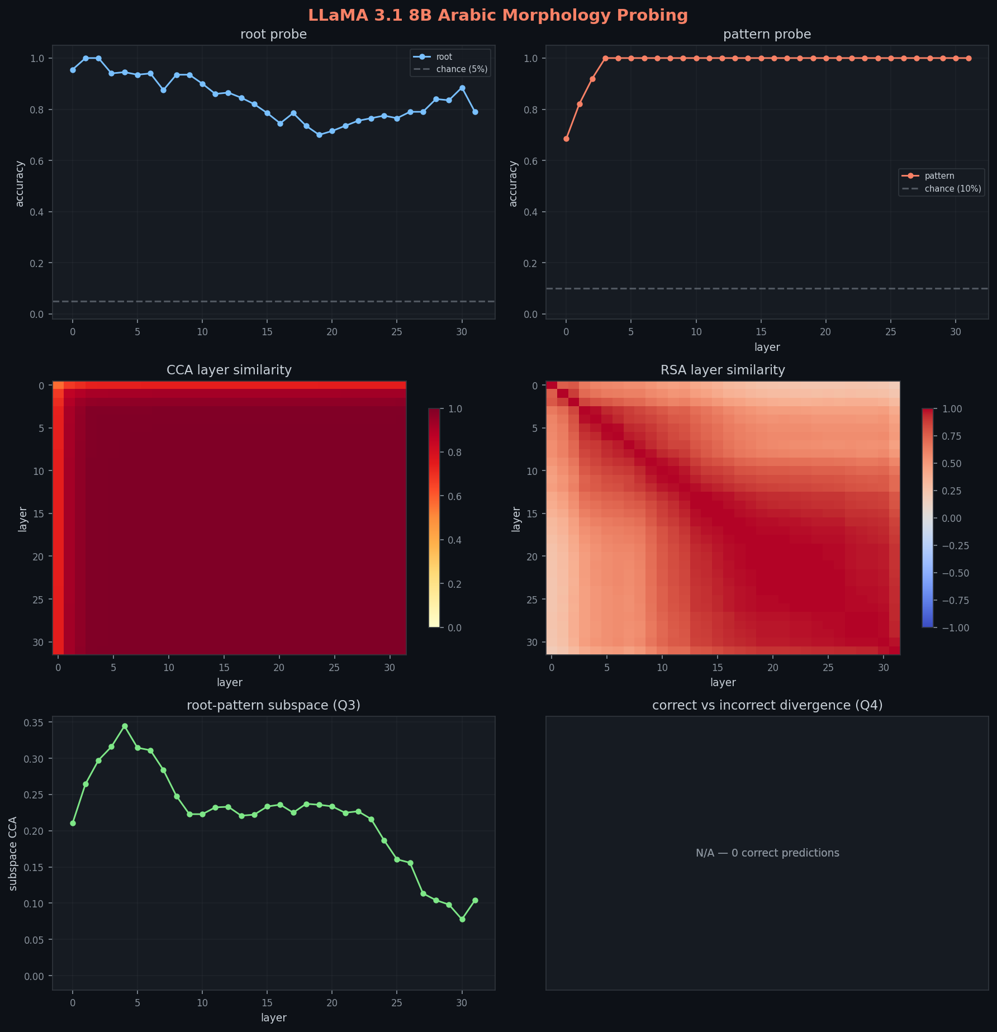Click the 'root probe' chart title

click(273, 35)
